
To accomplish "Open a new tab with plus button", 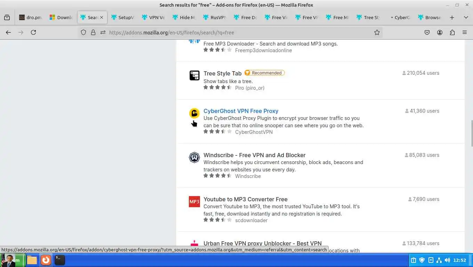I will (452, 17).
